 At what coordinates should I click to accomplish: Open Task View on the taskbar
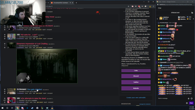pyautogui.click(x=12, y=108)
